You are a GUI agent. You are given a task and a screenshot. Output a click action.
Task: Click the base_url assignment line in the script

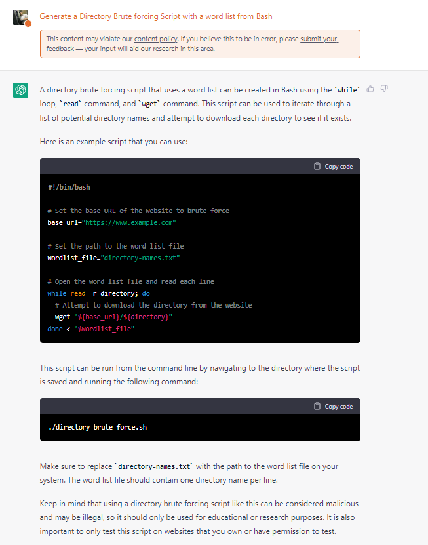tap(111, 223)
